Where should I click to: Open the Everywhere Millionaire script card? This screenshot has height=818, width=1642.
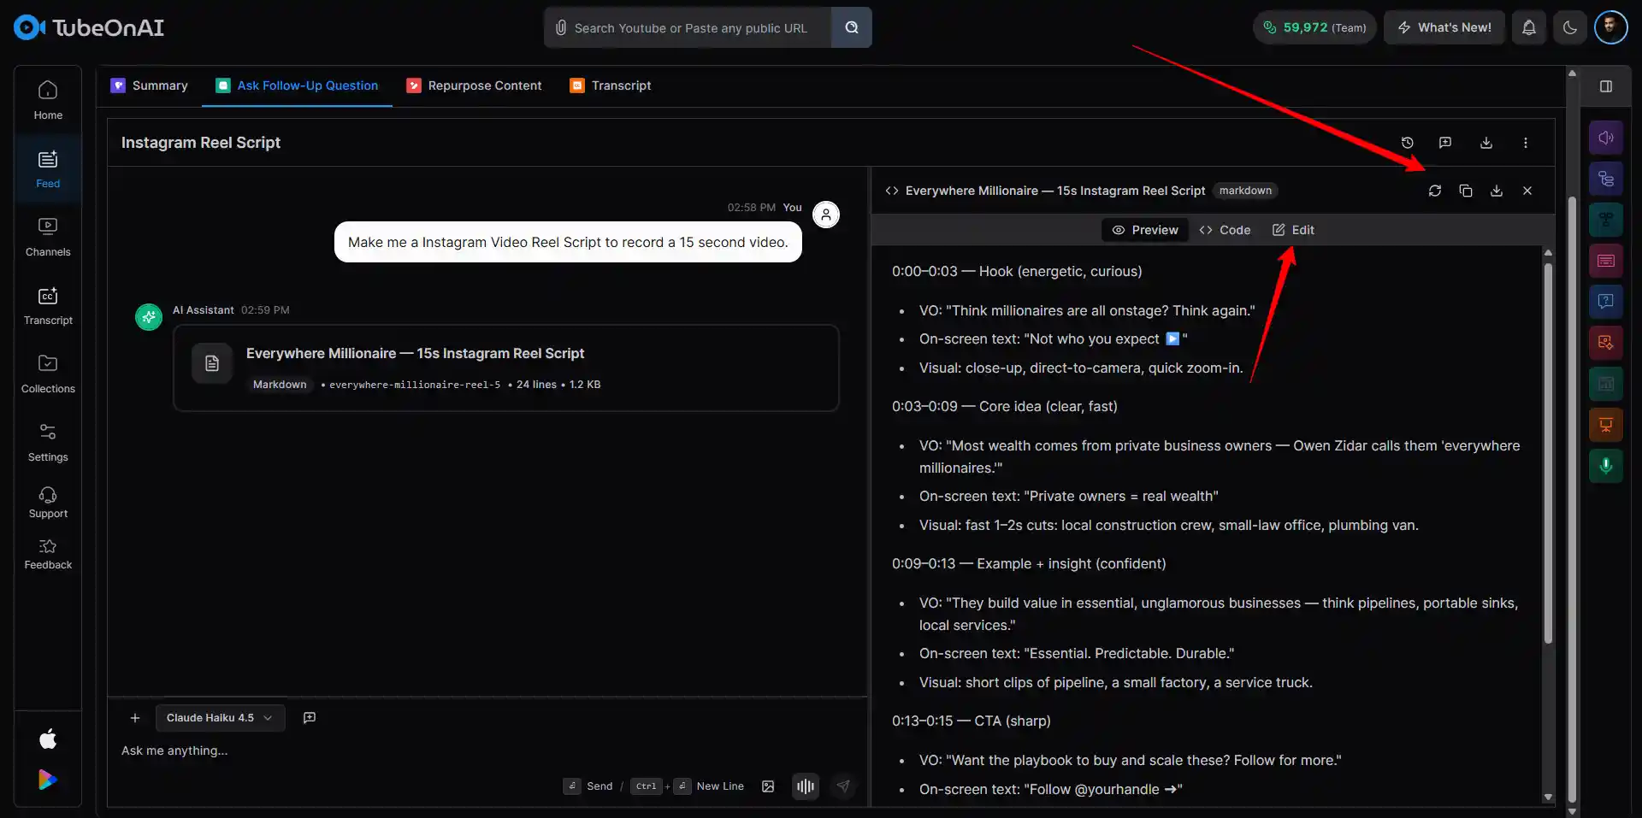pyautogui.click(x=506, y=368)
